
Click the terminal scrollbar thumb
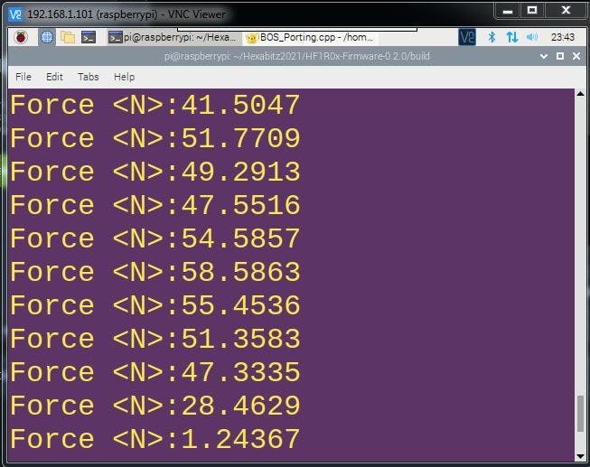[x=580, y=414]
